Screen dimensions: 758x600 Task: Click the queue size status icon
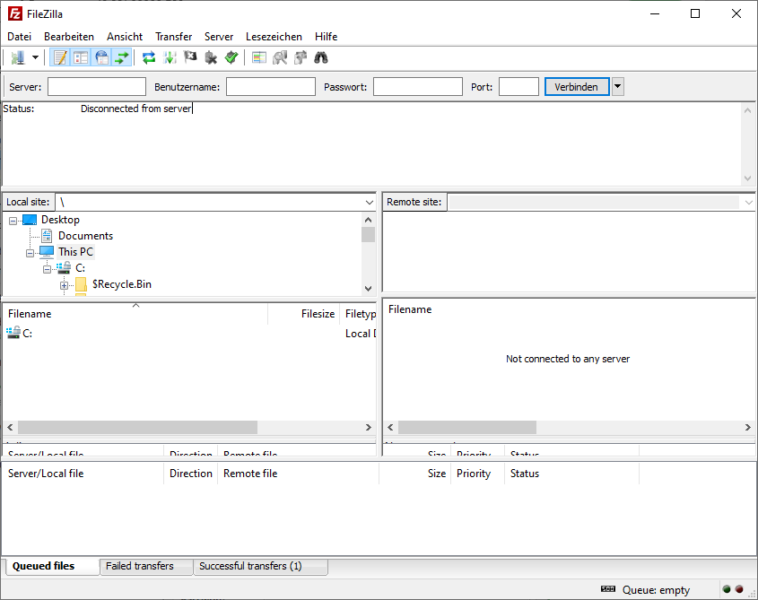point(608,589)
